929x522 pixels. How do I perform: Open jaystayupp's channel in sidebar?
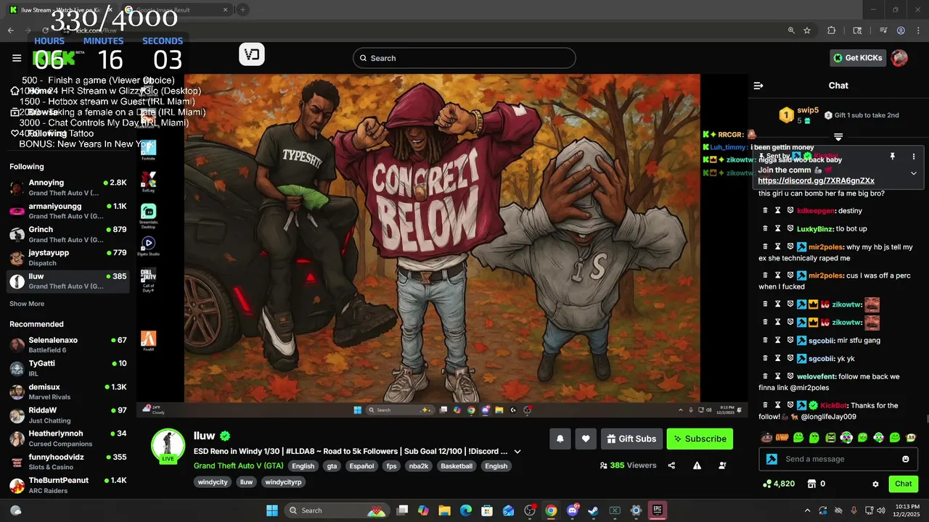[68, 257]
